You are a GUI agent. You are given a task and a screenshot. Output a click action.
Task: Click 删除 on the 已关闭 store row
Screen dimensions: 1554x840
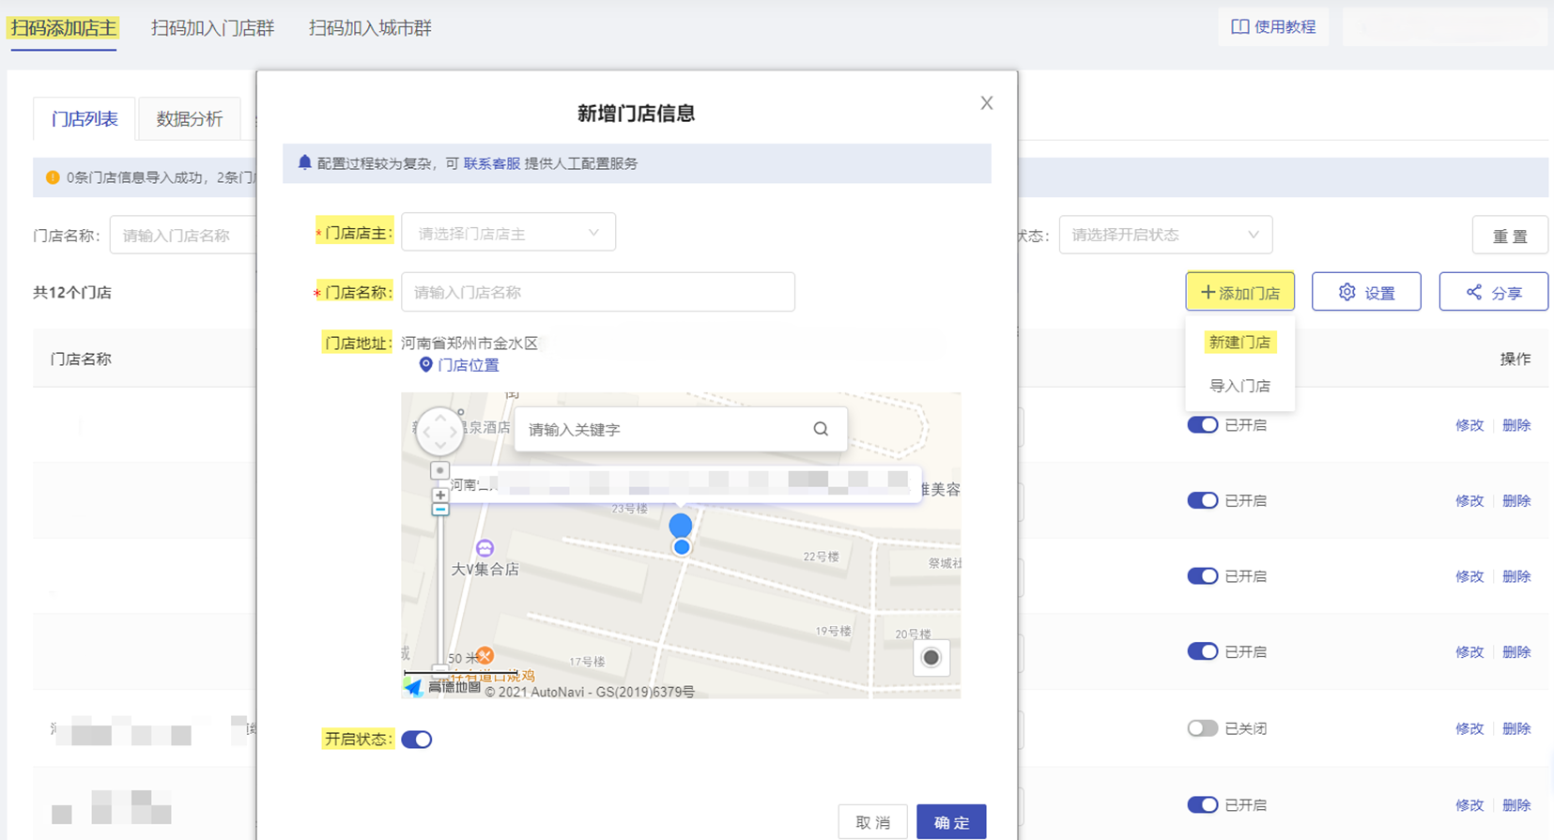[1516, 728]
